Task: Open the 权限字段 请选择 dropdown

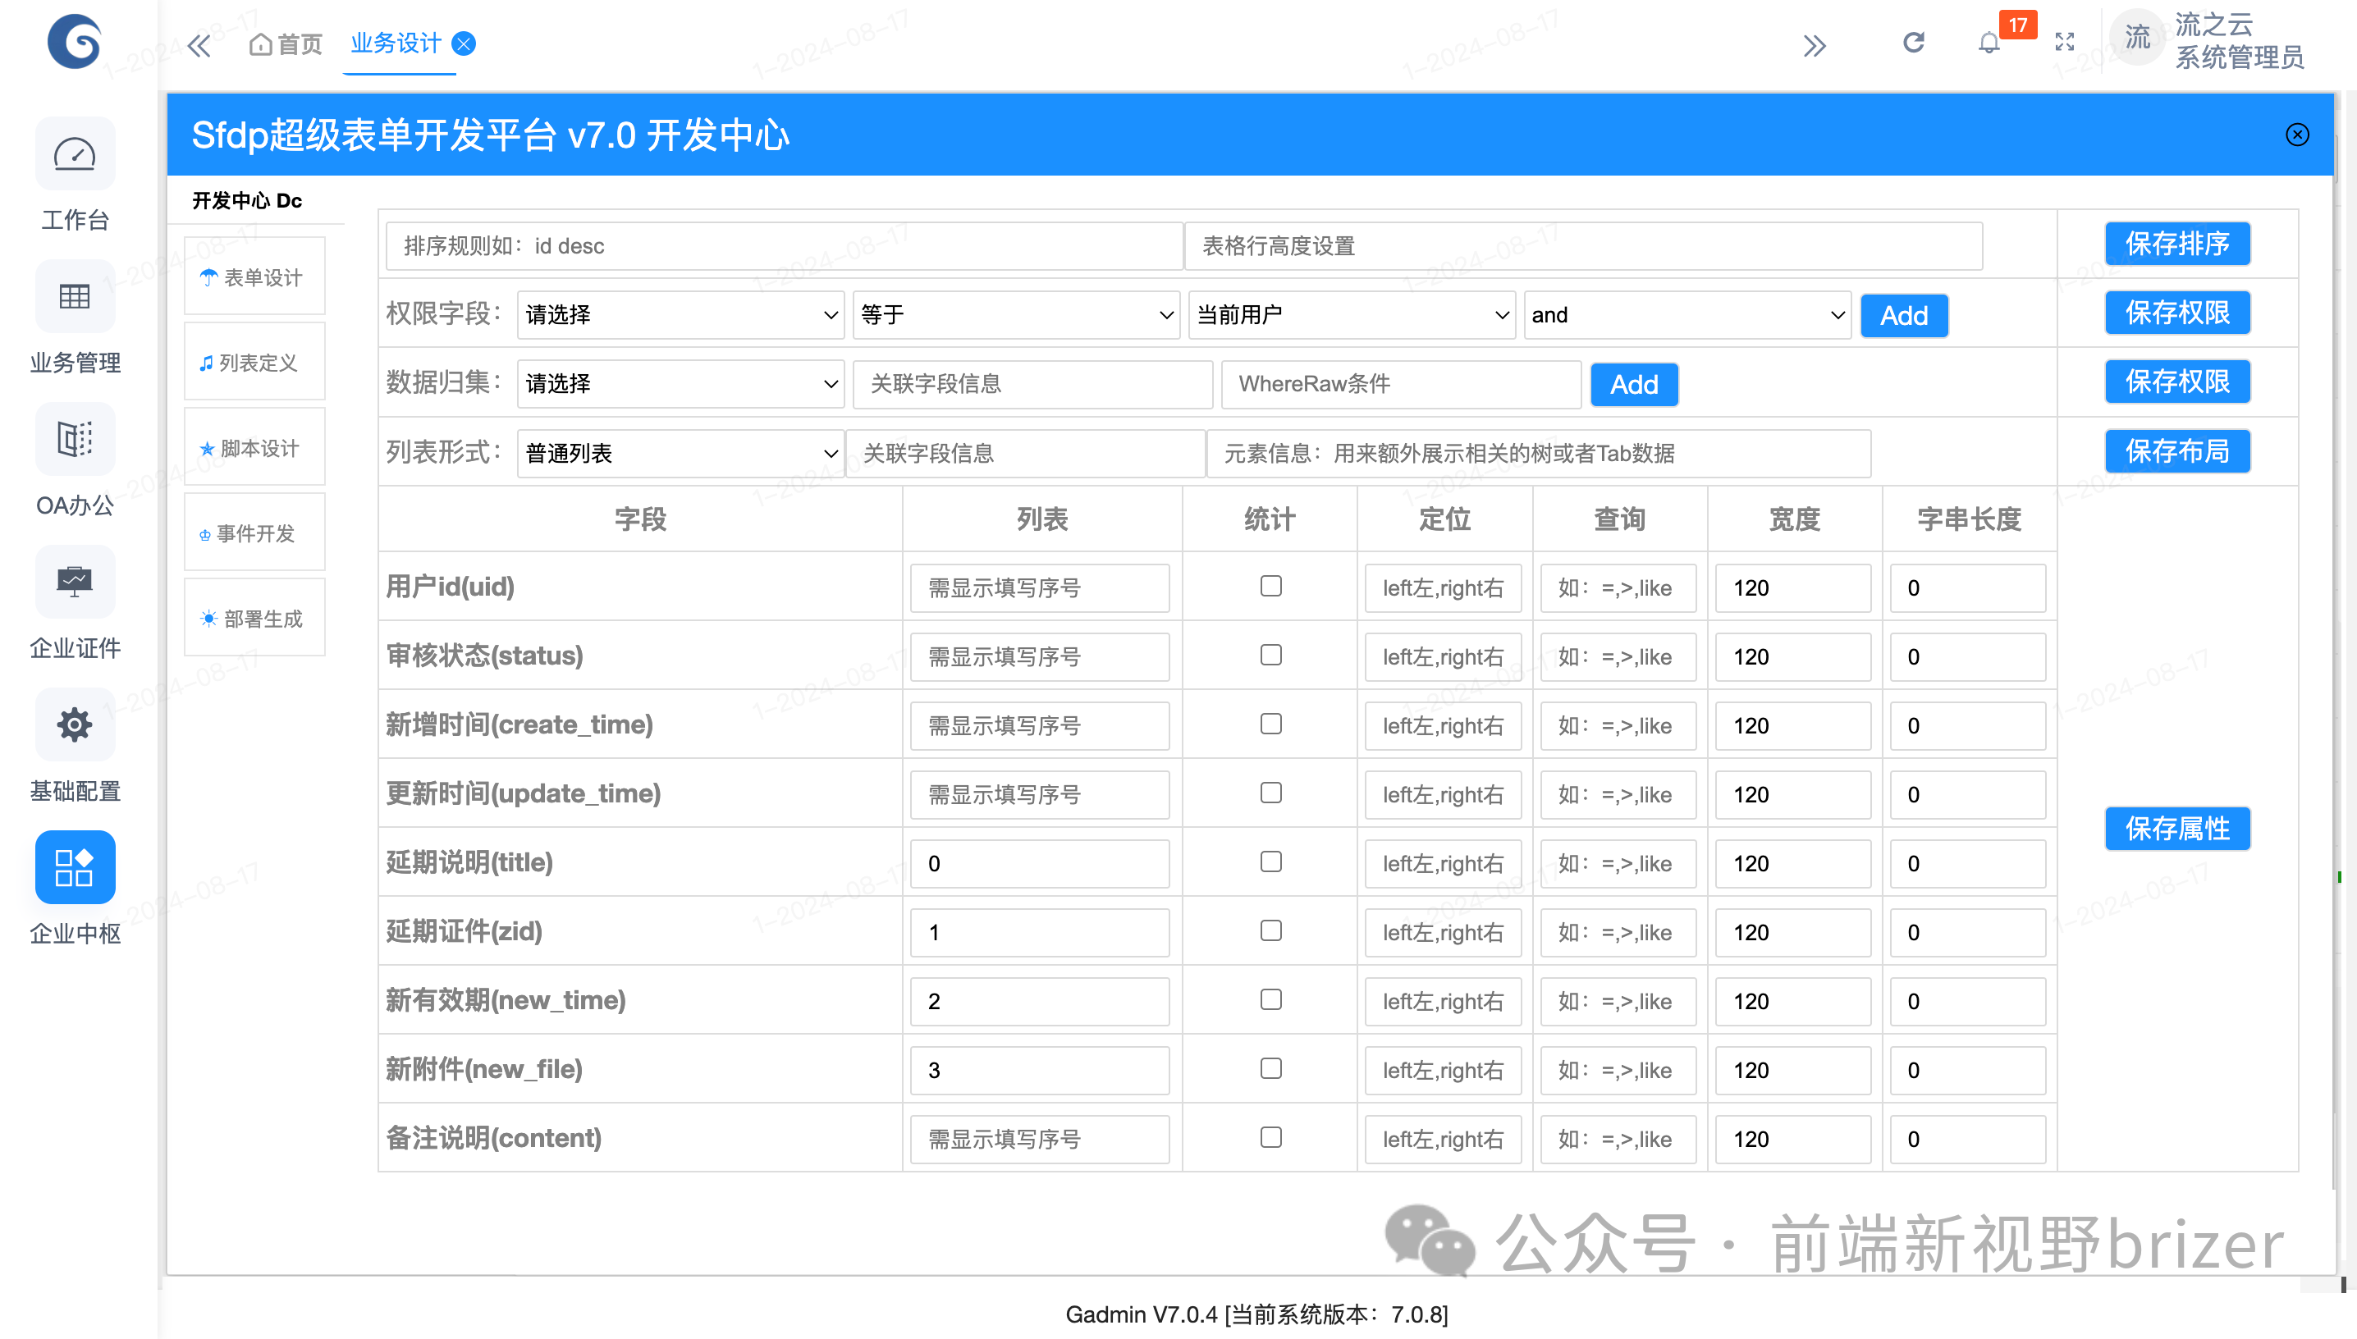Action: pyautogui.click(x=680, y=315)
